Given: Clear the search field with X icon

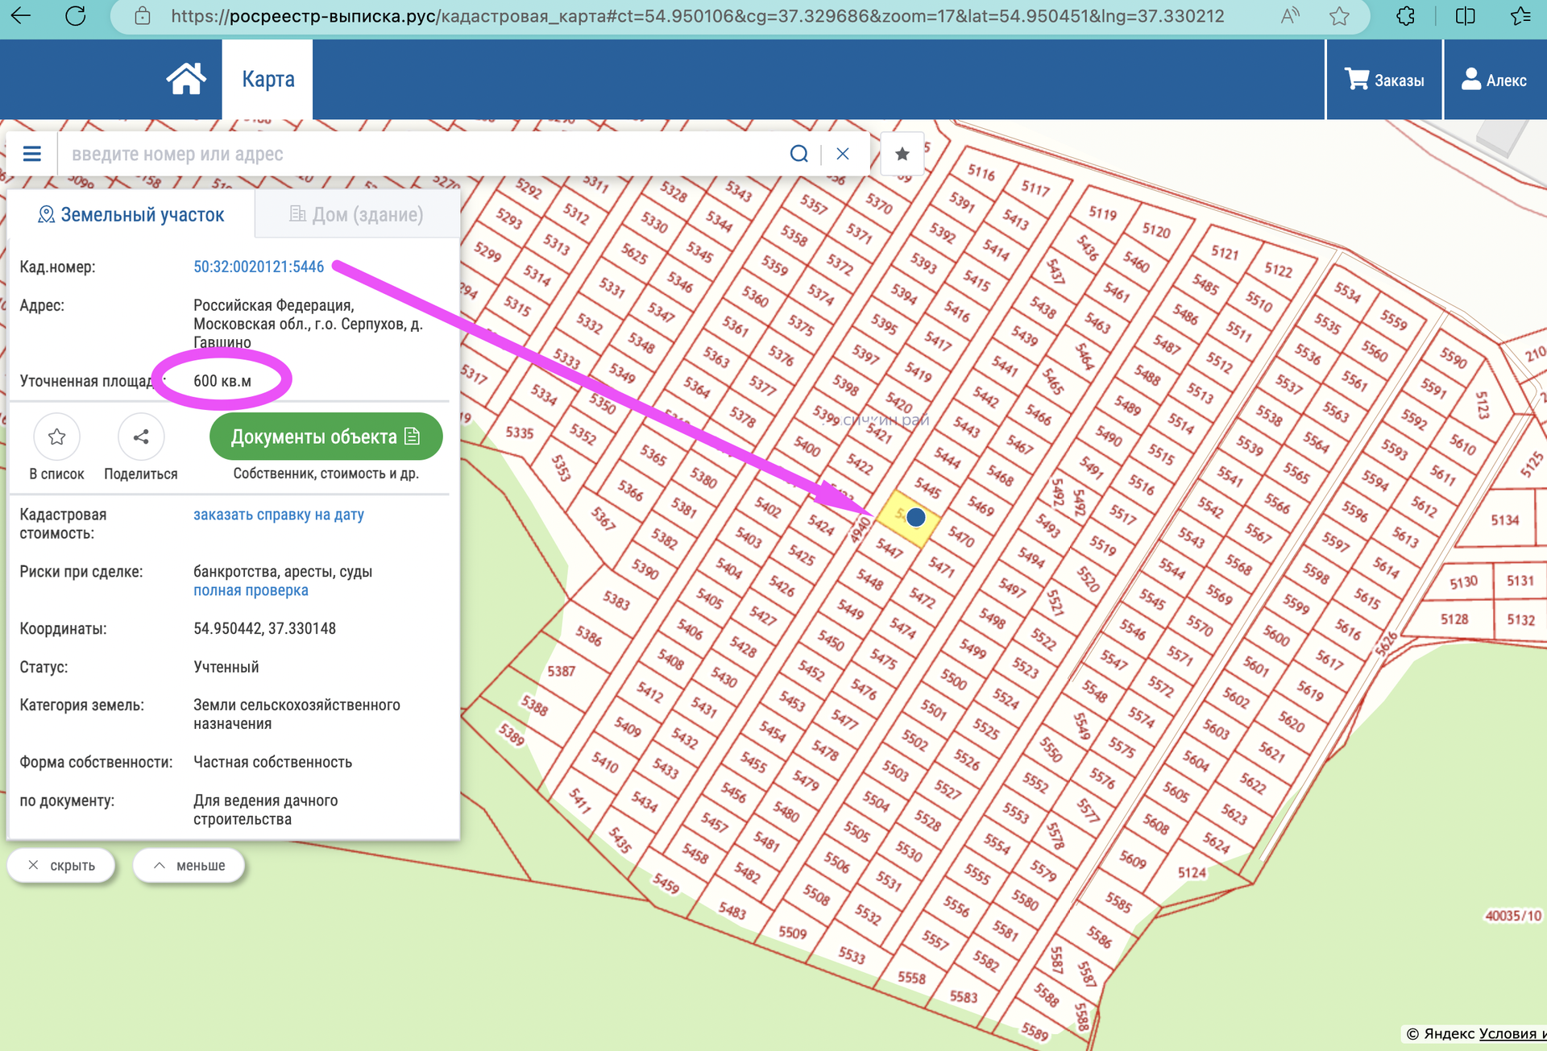Looking at the screenshot, I should (x=843, y=154).
